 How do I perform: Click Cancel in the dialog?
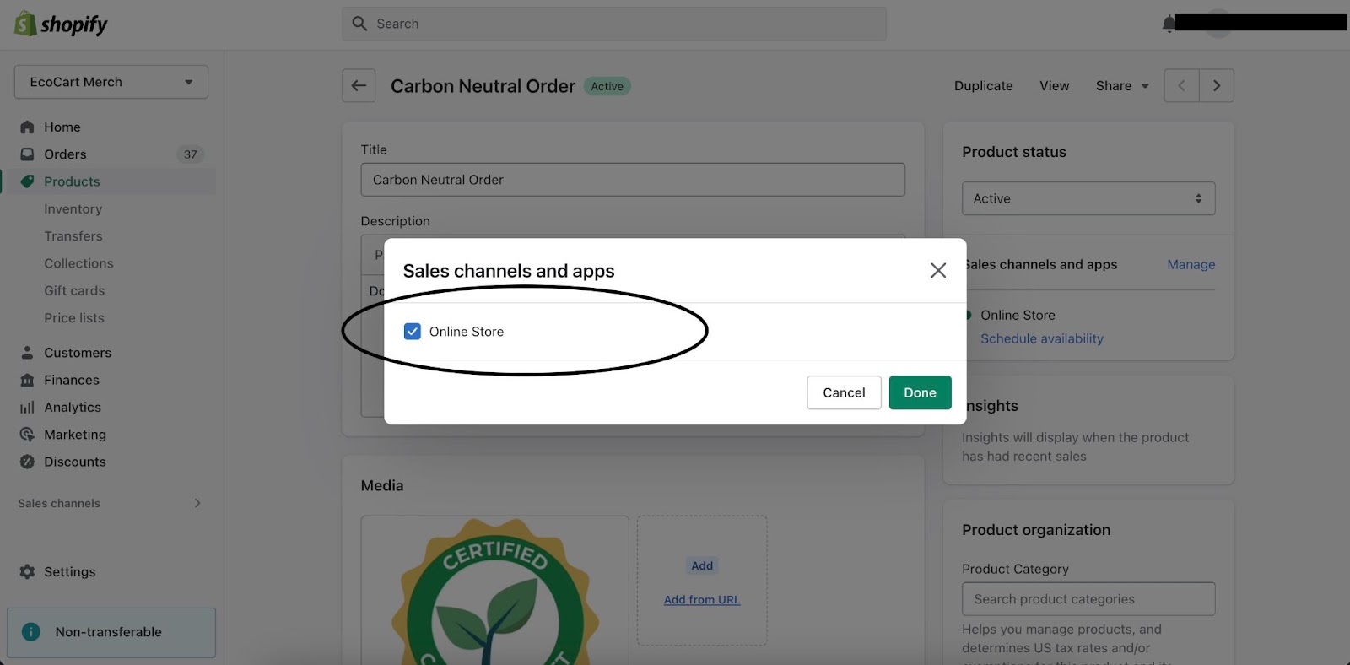click(x=844, y=392)
